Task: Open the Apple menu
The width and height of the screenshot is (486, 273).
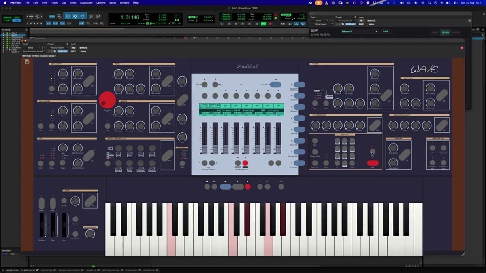Action: click(x=4, y=2)
